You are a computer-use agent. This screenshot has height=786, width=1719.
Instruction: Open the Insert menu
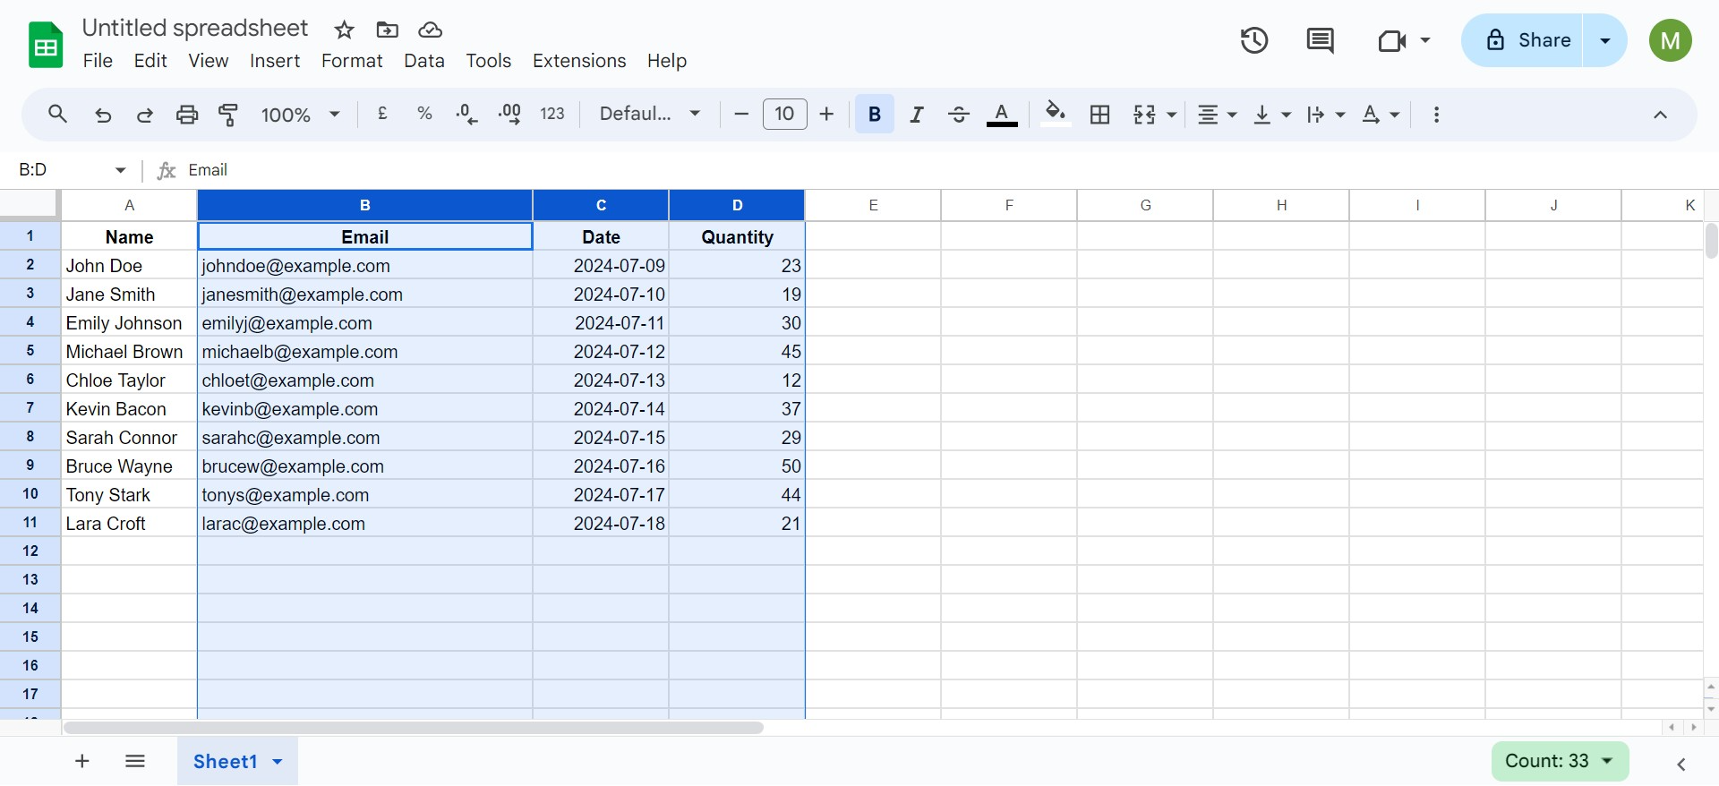click(275, 61)
